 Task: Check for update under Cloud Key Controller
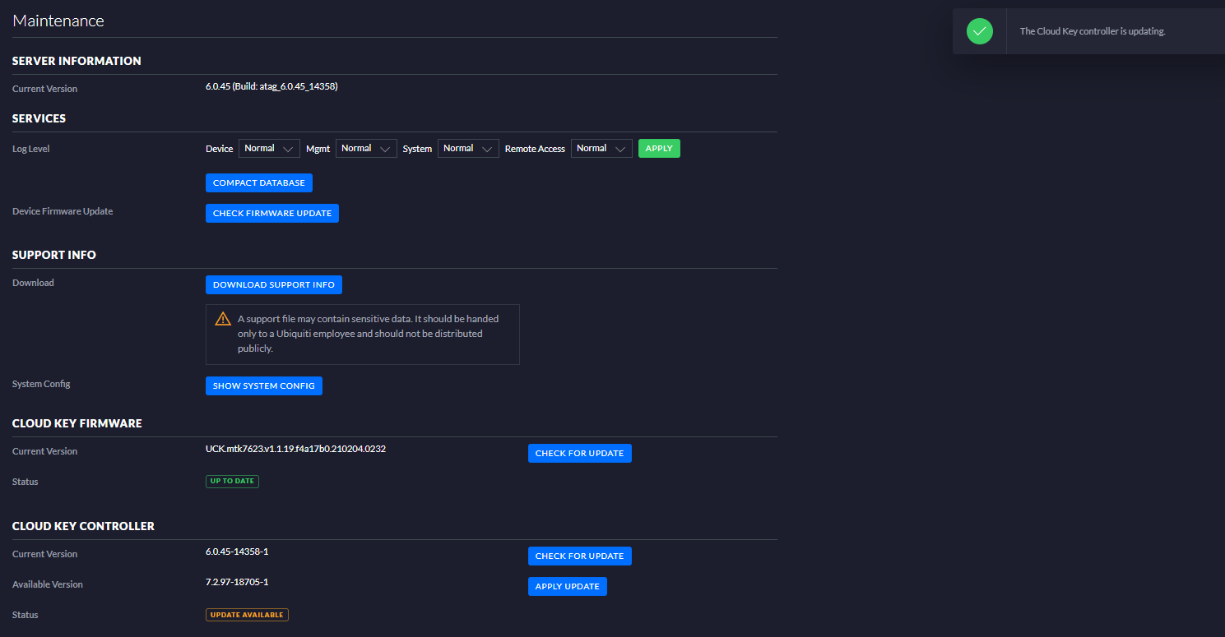(579, 556)
